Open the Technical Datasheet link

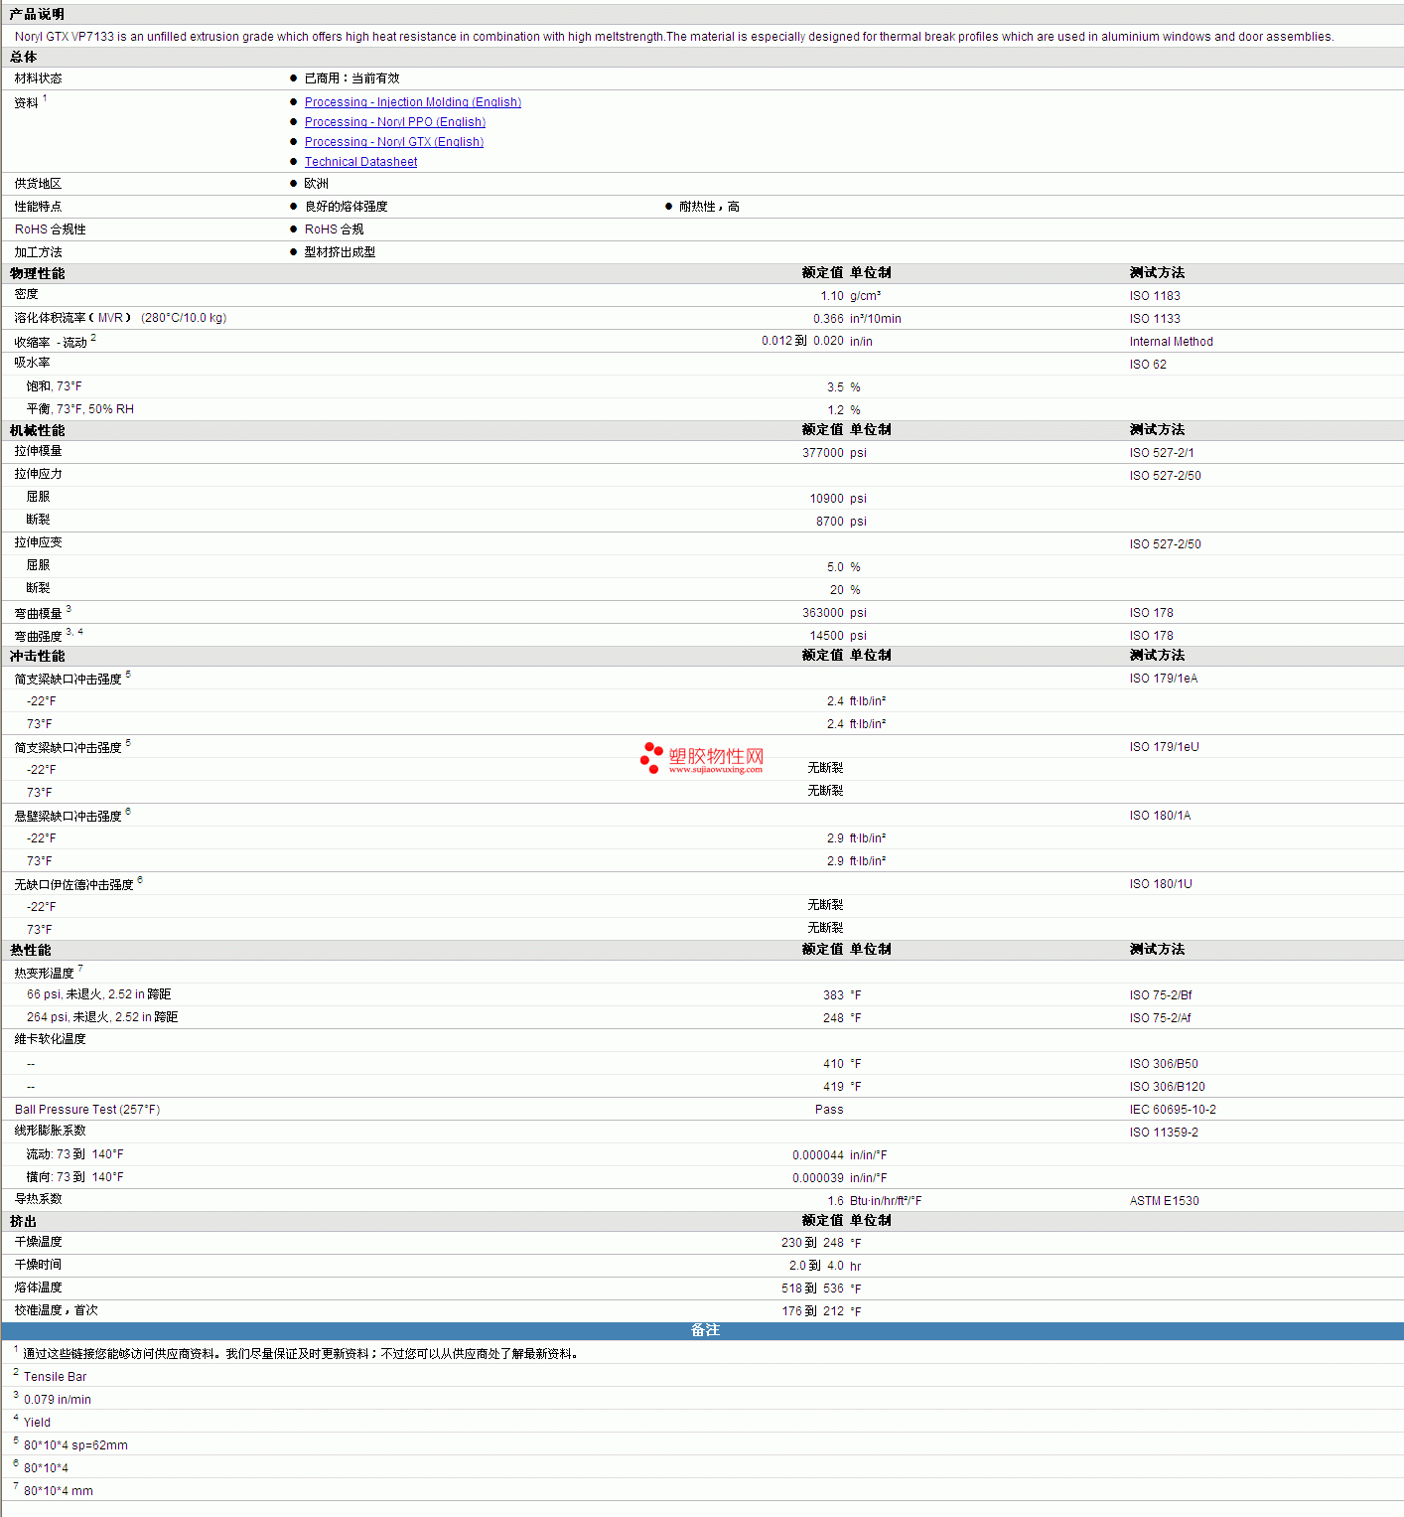point(360,162)
